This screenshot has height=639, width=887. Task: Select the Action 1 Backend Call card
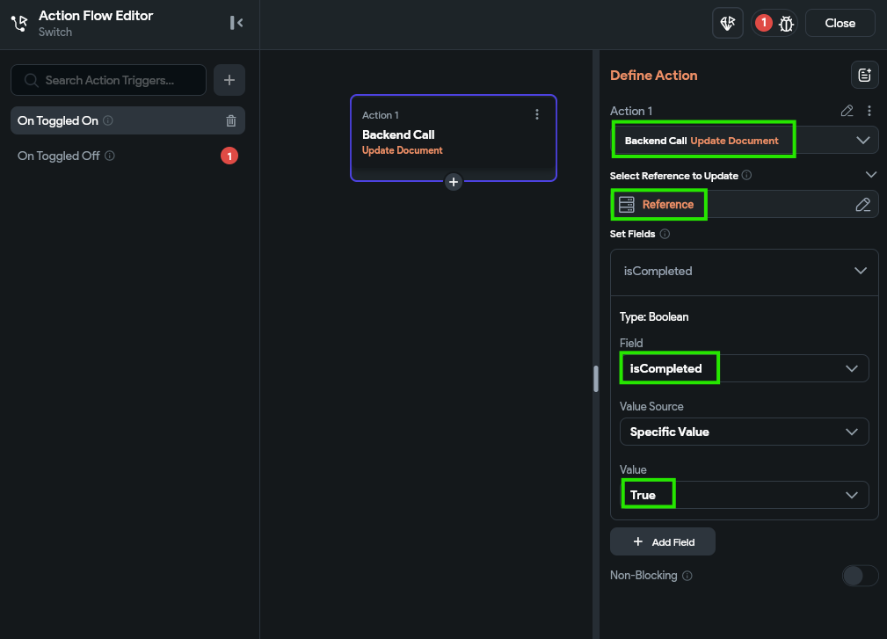coord(453,138)
